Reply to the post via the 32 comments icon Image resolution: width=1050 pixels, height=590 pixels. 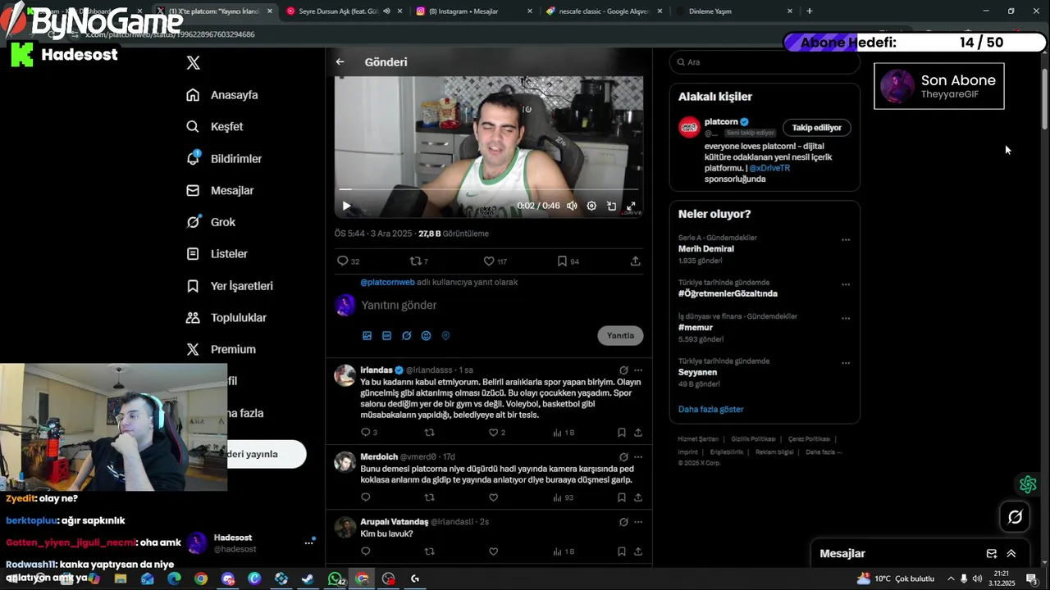pyautogui.click(x=349, y=261)
